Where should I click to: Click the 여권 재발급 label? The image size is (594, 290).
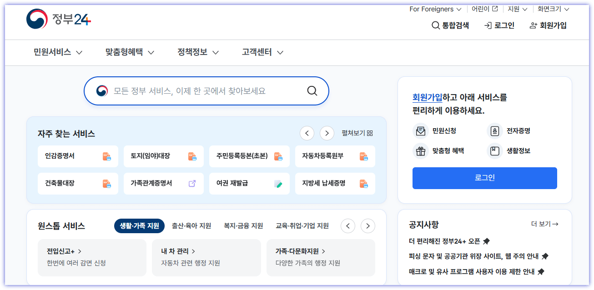(232, 184)
